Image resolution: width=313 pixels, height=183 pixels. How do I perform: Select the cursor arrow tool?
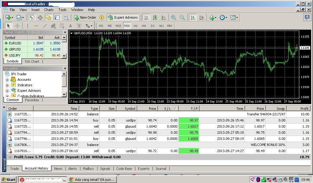[x=8, y=26]
